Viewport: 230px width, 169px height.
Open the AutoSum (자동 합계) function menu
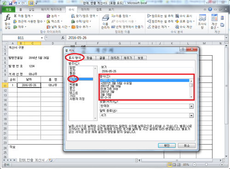pos(23,16)
